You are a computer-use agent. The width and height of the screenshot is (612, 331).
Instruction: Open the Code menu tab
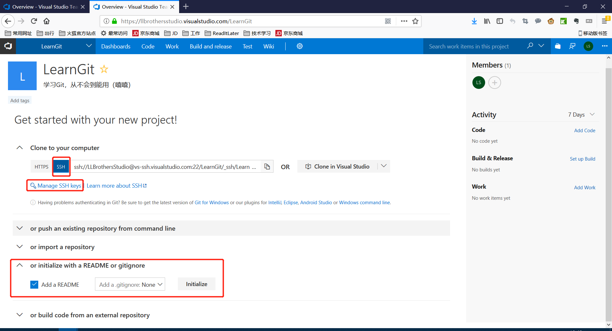click(x=148, y=47)
